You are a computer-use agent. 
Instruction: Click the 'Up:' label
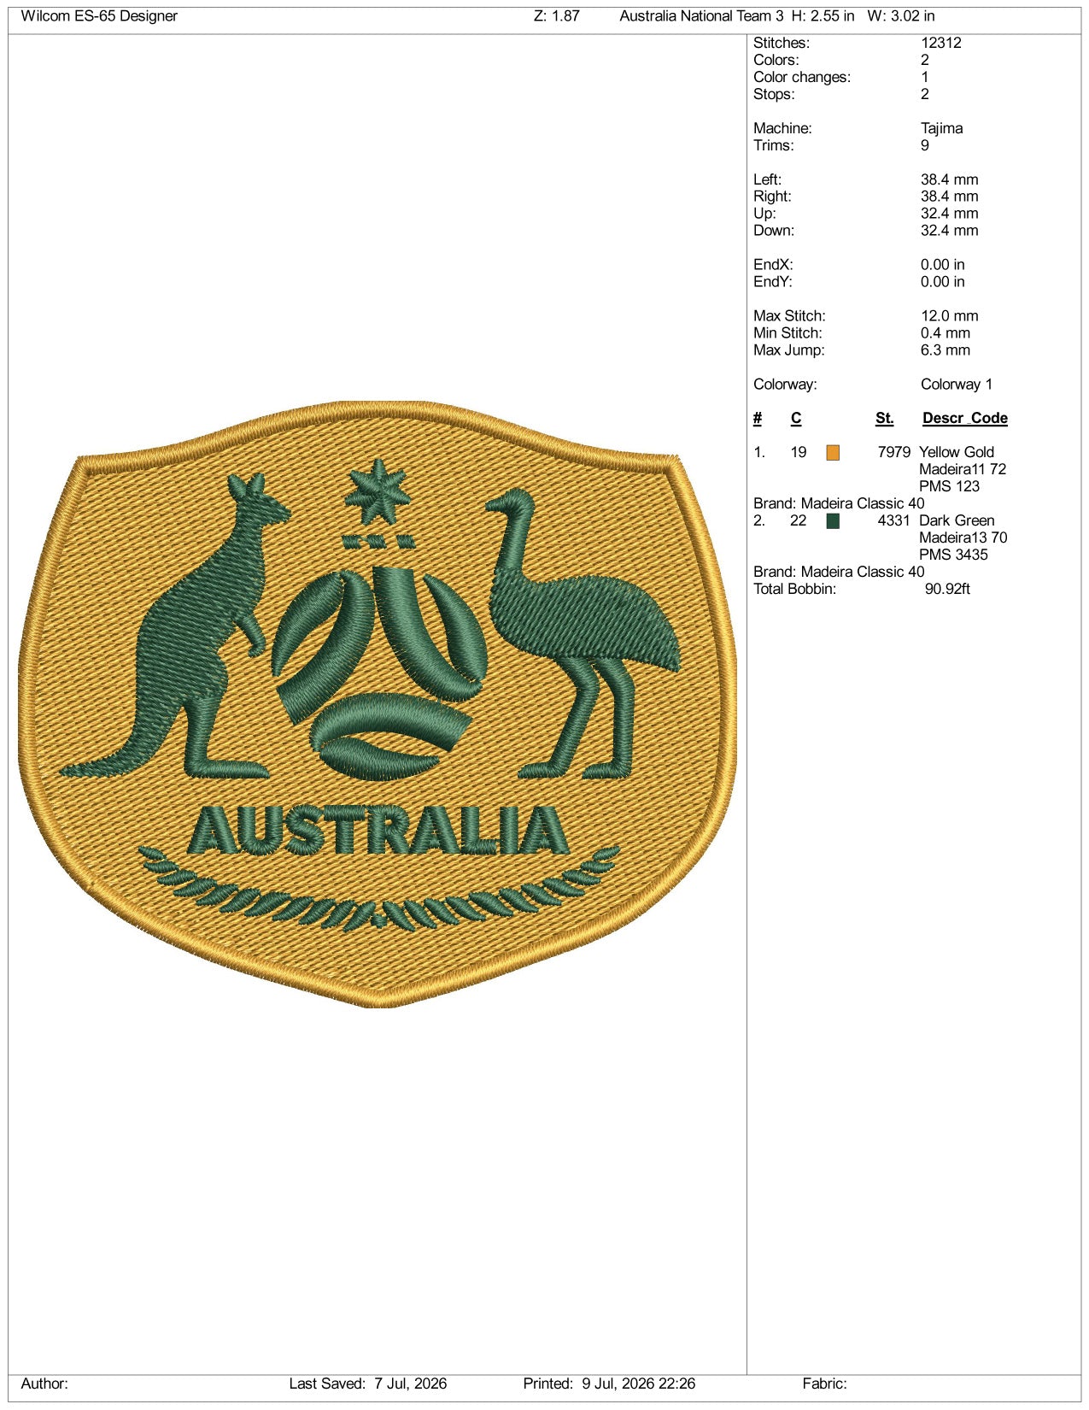pyautogui.click(x=764, y=214)
